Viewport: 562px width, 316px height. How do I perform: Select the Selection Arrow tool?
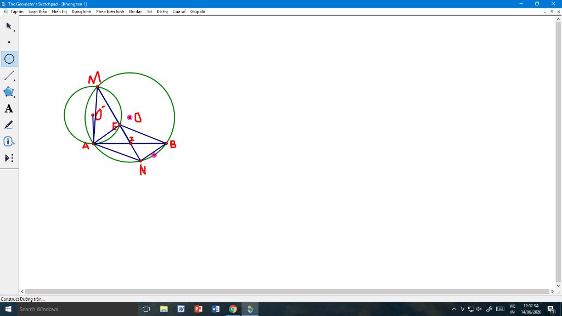click(9, 26)
